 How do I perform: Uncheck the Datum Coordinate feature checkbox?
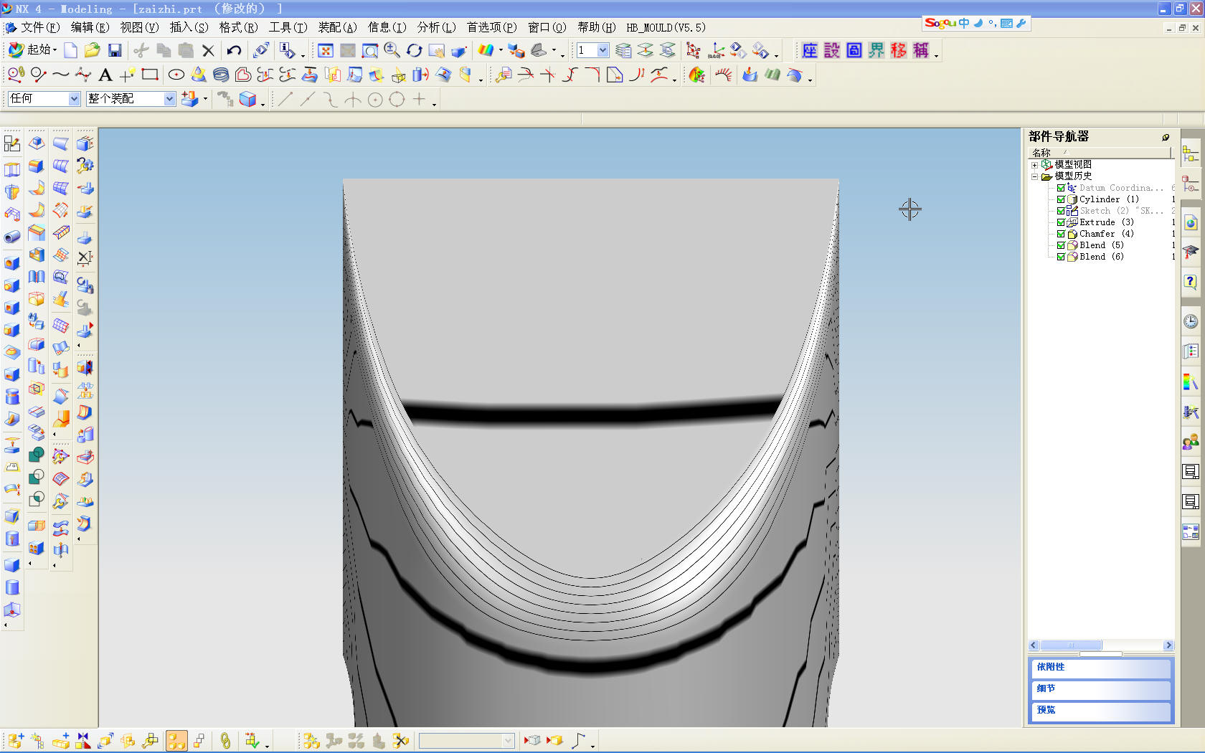pyautogui.click(x=1061, y=188)
